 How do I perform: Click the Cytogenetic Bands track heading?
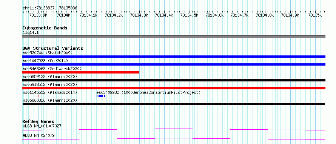tap(45, 28)
